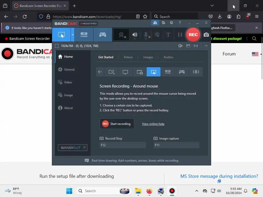
Task: Click Windows Start button on taskbar
Action: (69, 191)
